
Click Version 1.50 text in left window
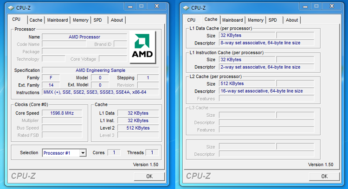click(x=146, y=164)
